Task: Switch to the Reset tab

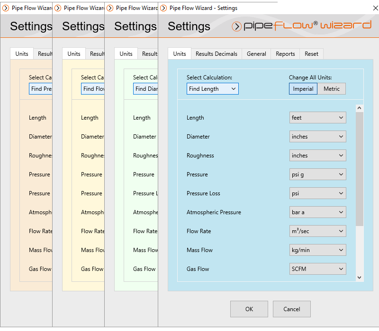Action: 311,54
